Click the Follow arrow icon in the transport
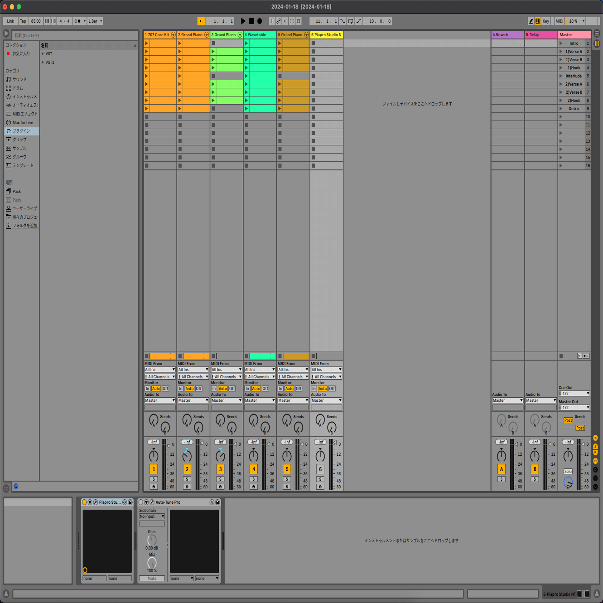Screen dimensions: 603x603 [201, 21]
